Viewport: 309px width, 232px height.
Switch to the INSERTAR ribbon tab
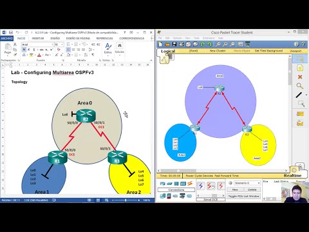click(38, 38)
